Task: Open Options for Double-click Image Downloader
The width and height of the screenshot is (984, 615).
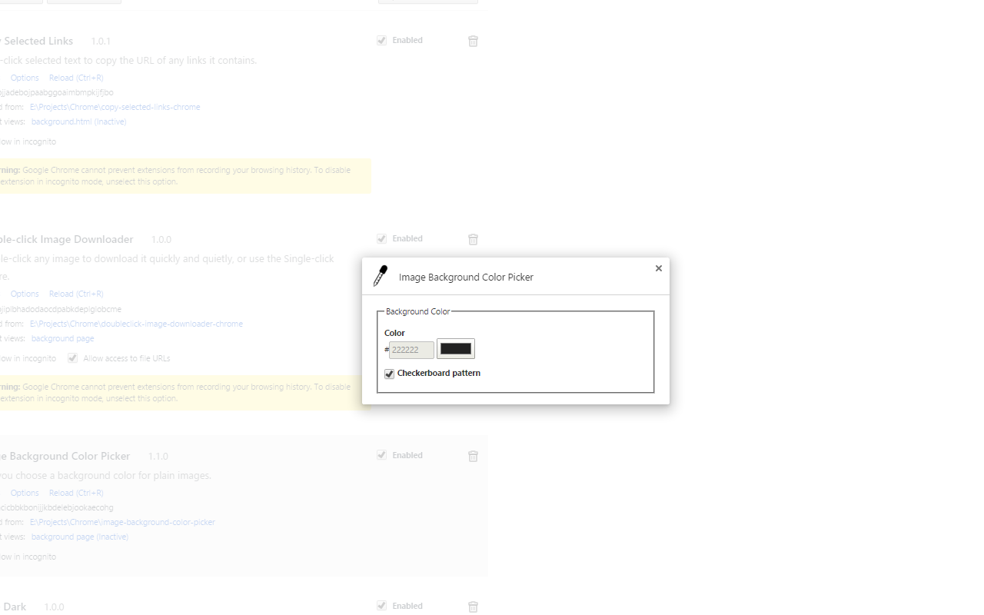Action: click(25, 294)
